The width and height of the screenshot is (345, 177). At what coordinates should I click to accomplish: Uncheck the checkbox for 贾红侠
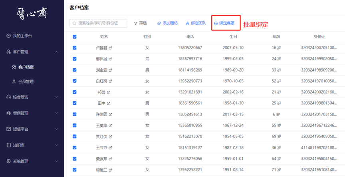(75, 137)
